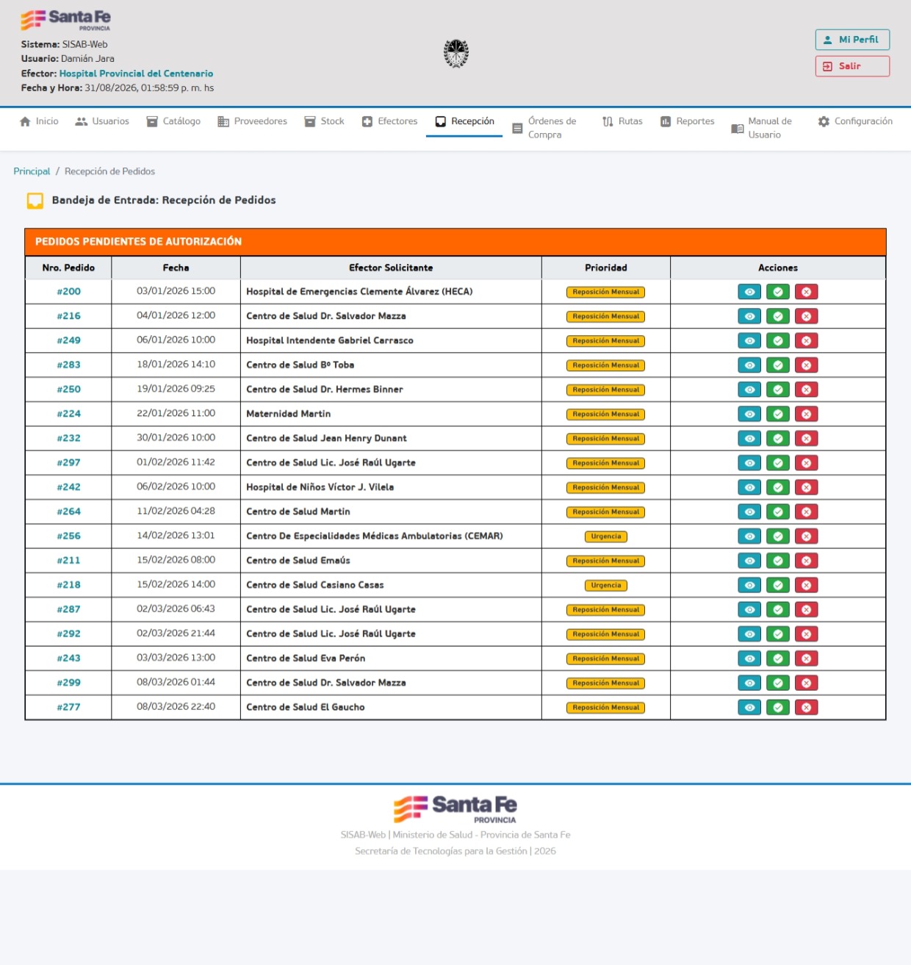
Task: Open Hospital Provincial del Centenario link
Action: pos(136,73)
